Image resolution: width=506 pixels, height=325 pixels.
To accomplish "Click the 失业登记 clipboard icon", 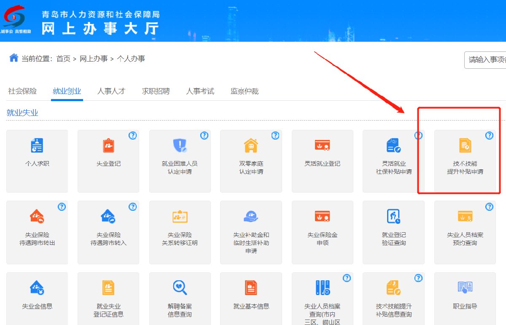I will tap(108, 145).
